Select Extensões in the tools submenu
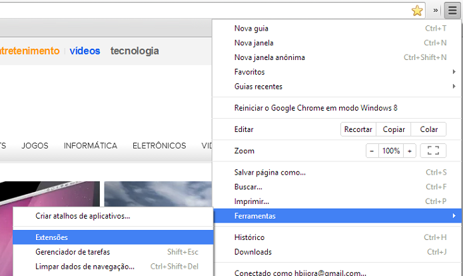The height and width of the screenshot is (276, 463). point(113,237)
